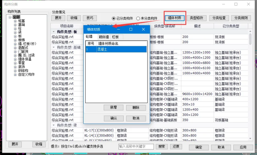Click the 墙体材质 toolbar button
Viewport: 257px width, 155px height.
click(175, 18)
